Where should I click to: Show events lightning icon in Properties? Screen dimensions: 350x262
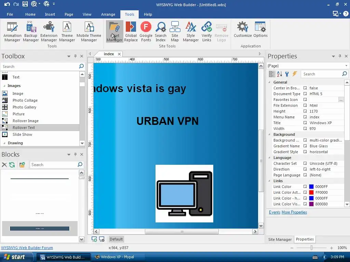pyautogui.click(x=295, y=74)
